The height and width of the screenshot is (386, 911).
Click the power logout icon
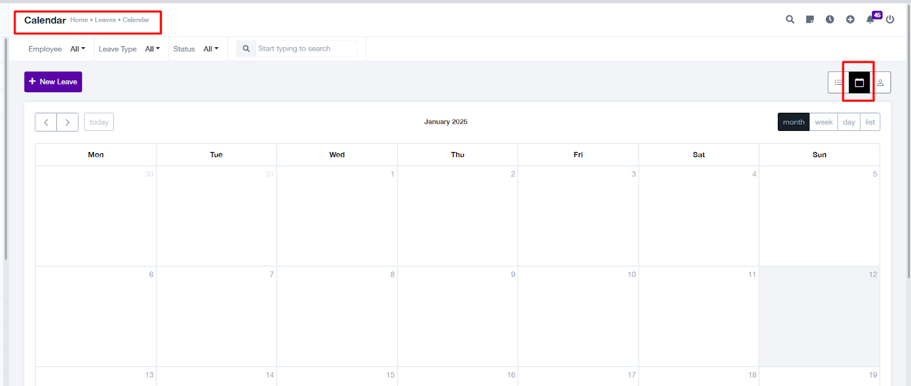tap(890, 19)
